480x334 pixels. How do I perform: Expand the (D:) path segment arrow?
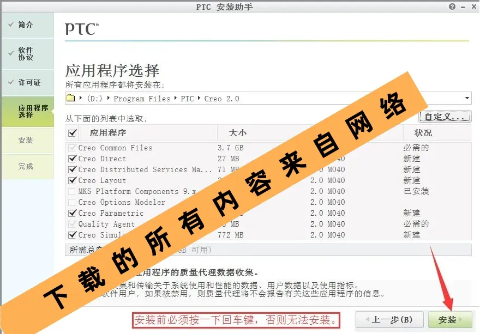tap(109, 98)
